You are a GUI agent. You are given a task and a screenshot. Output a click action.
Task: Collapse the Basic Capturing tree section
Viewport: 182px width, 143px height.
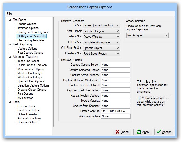[10, 44]
